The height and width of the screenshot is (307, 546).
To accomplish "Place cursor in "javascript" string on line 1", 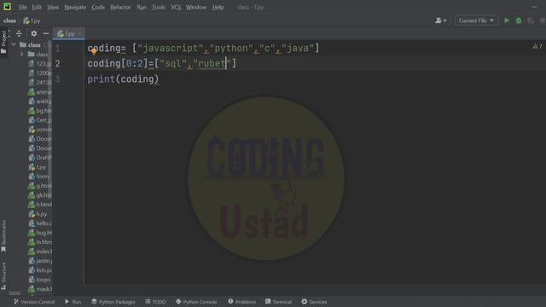I will point(171,48).
